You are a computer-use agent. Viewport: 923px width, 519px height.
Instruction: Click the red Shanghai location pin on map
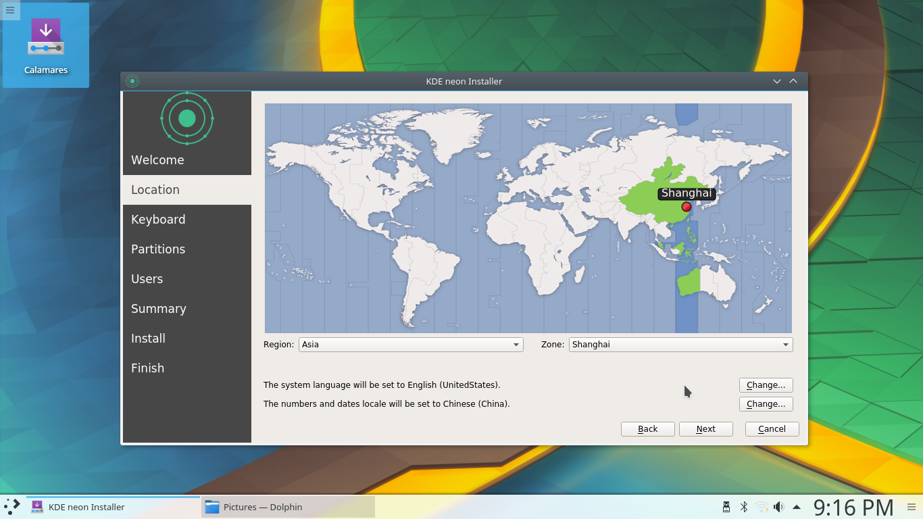tap(687, 207)
